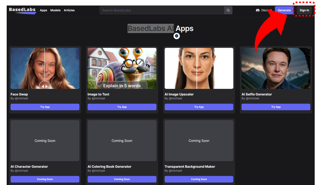Image resolution: width=319 pixels, height=185 pixels.
Task: Click the search magnifier icon
Action: click(x=228, y=10)
